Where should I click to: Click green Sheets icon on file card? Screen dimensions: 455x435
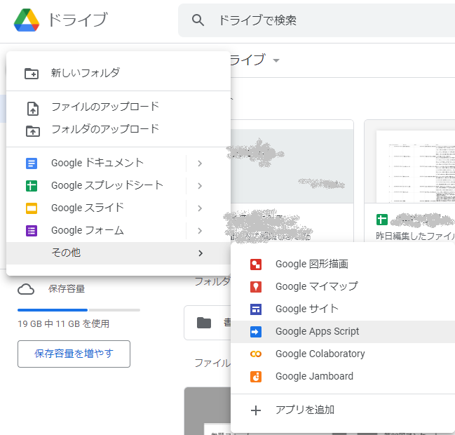[382, 220]
